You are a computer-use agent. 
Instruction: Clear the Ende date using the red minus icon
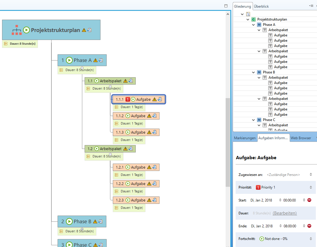click(309, 226)
